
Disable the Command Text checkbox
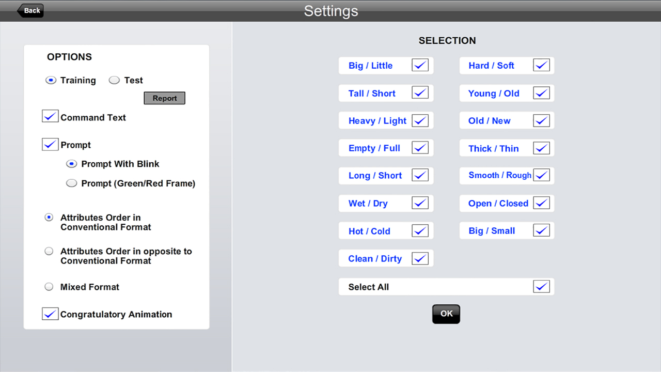click(x=50, y=117)
